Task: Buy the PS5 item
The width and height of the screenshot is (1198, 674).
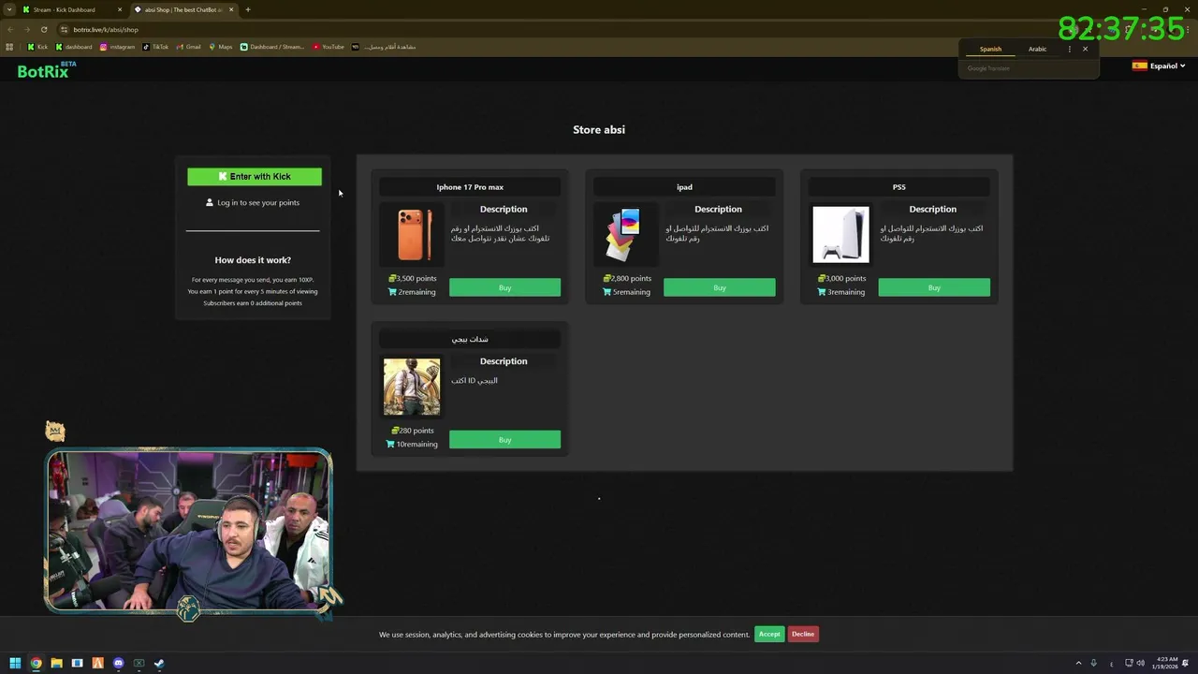Action: (933, 287)
